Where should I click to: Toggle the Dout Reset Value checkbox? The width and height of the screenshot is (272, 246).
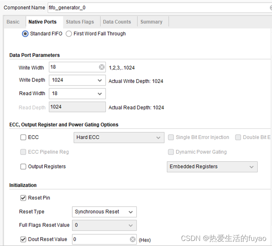click(23, 239)
